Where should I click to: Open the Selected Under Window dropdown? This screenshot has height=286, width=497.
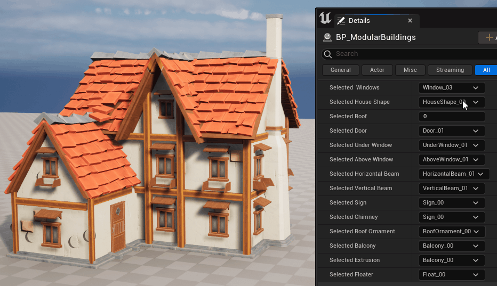(452, 145)
